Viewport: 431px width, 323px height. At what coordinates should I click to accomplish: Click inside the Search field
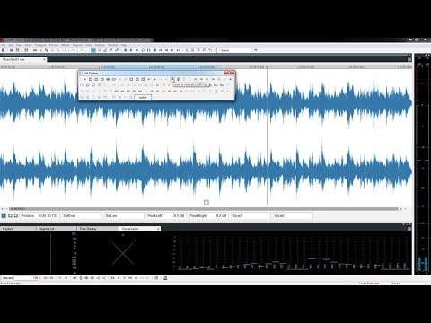[236, 50]
